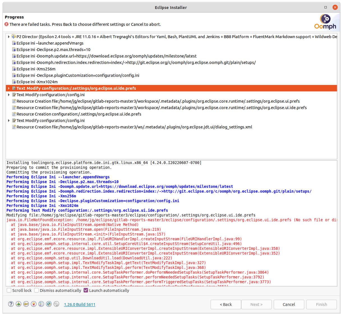Click the greyed-out Next button
Screen dimensions: 343x316
coord(257,304)
